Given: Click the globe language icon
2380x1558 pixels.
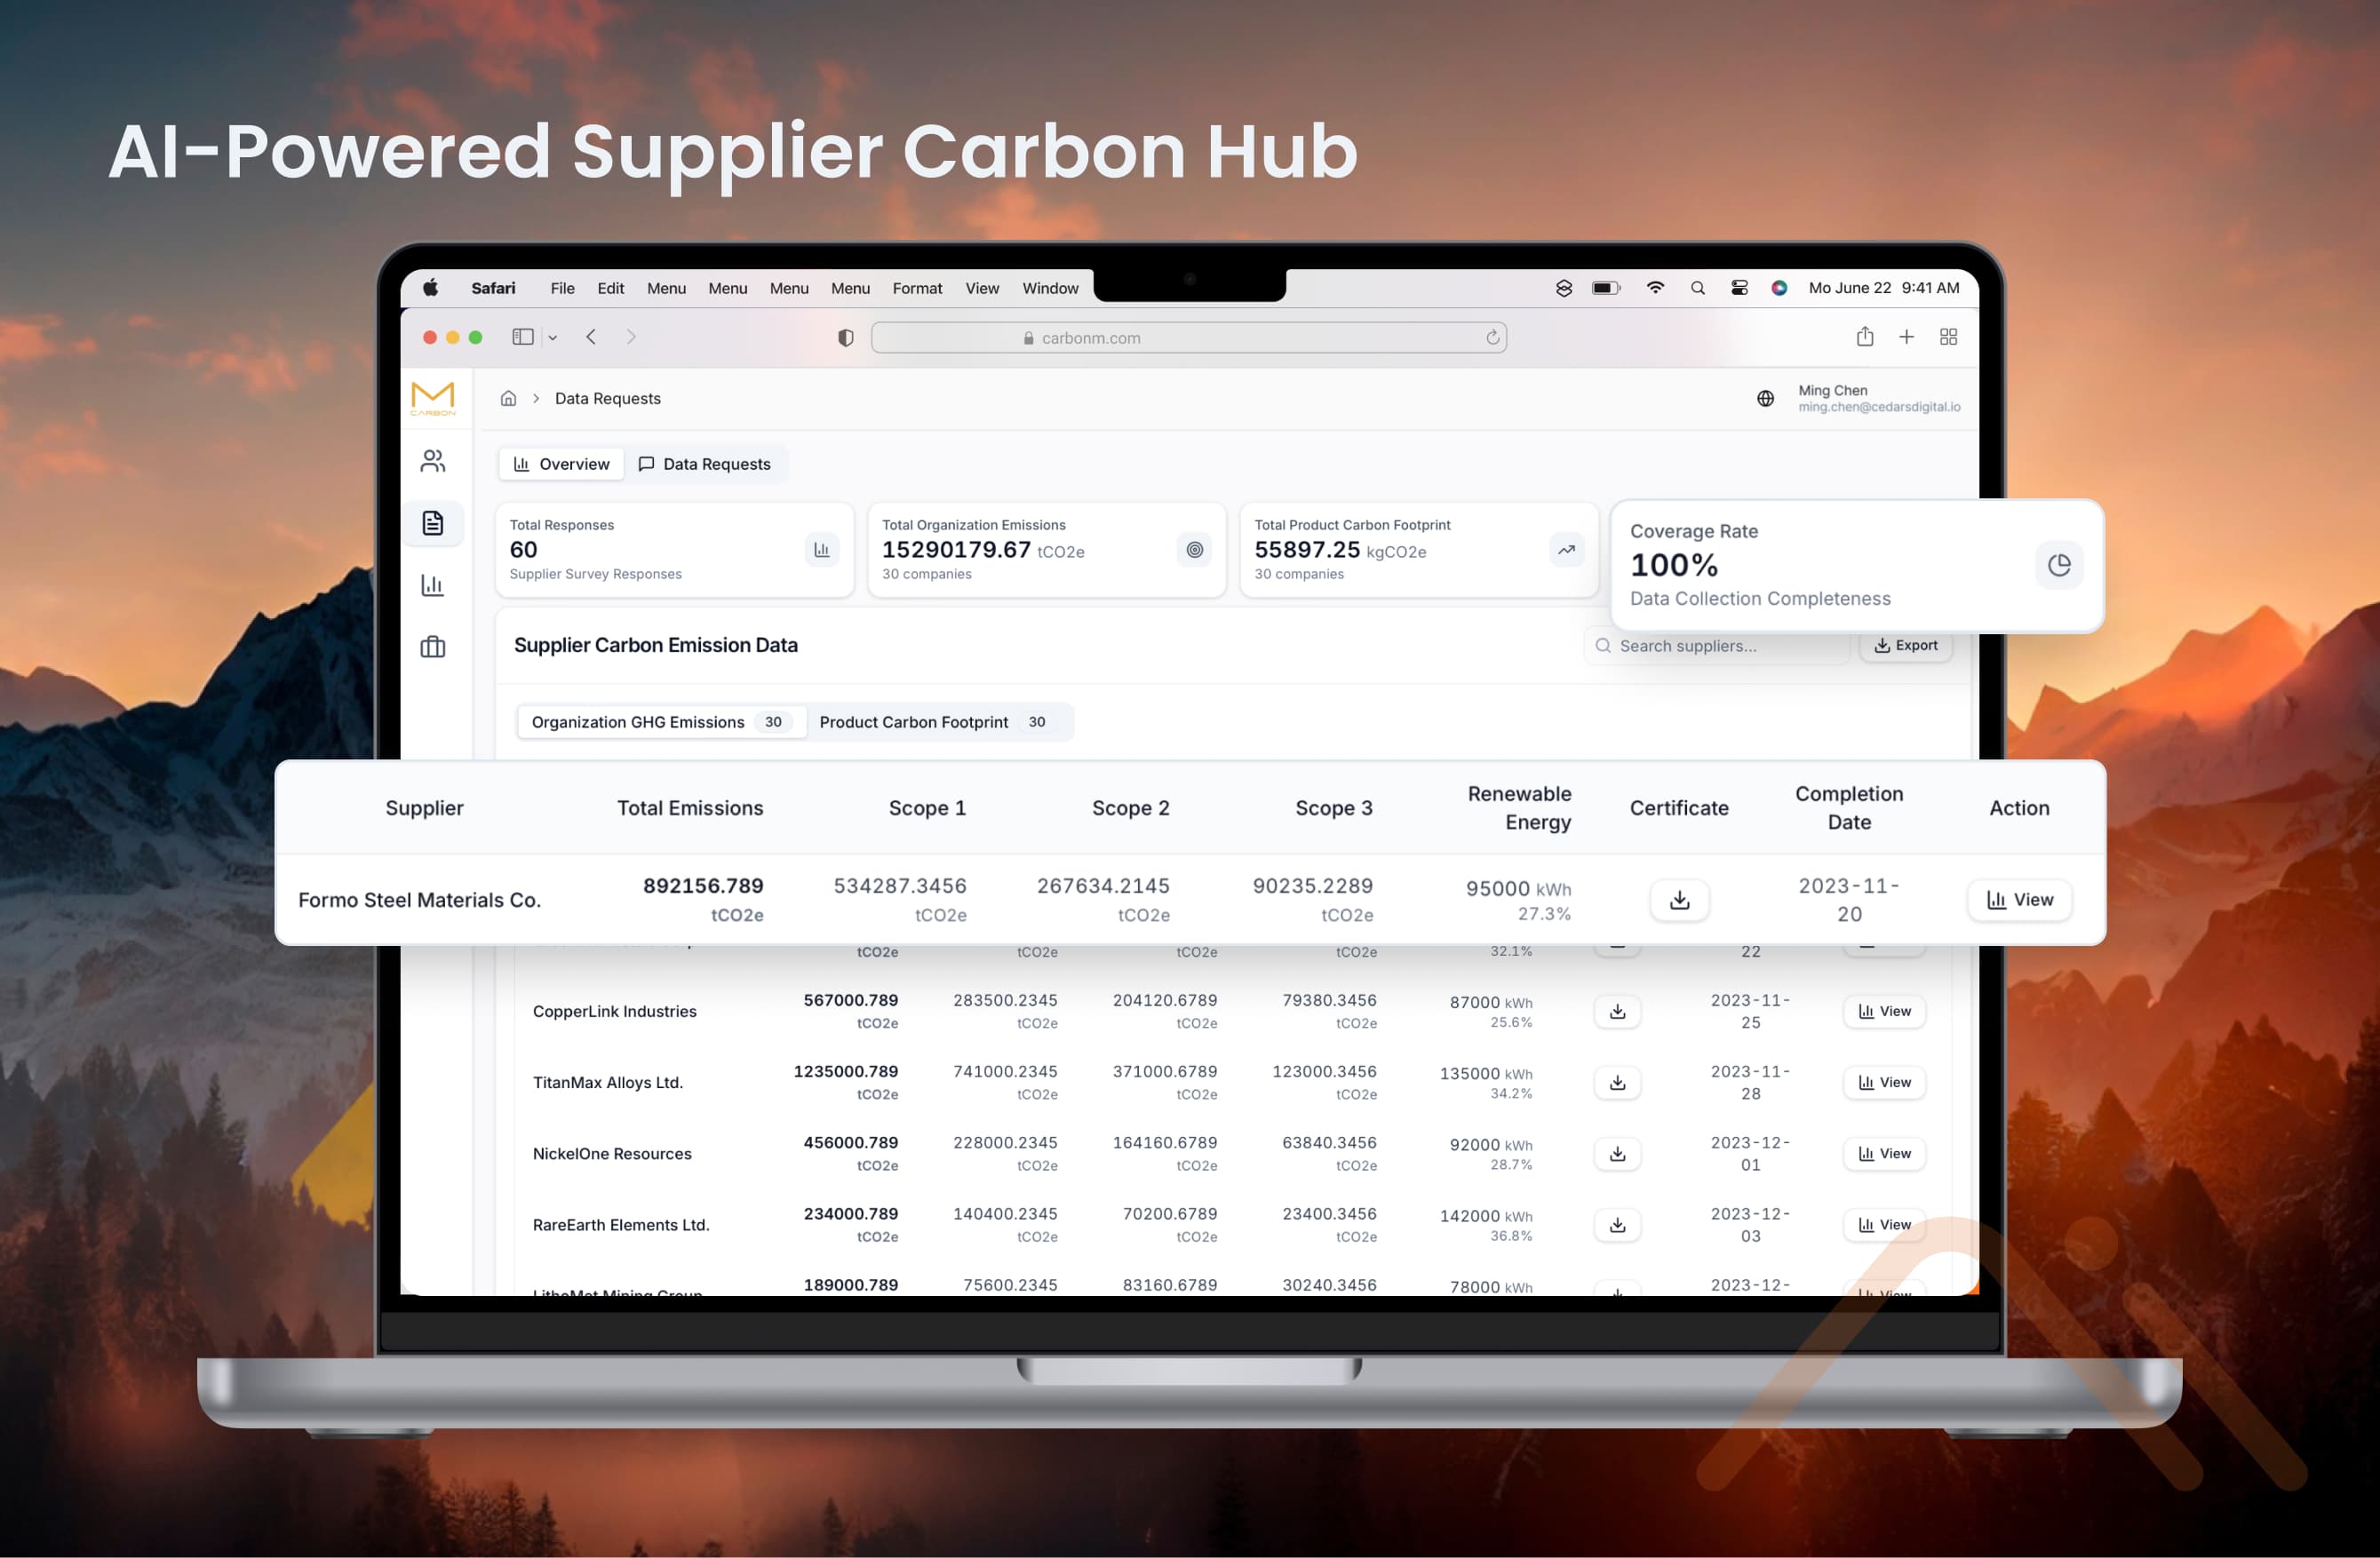Looking at the screenshot, I should point(1765,398).
